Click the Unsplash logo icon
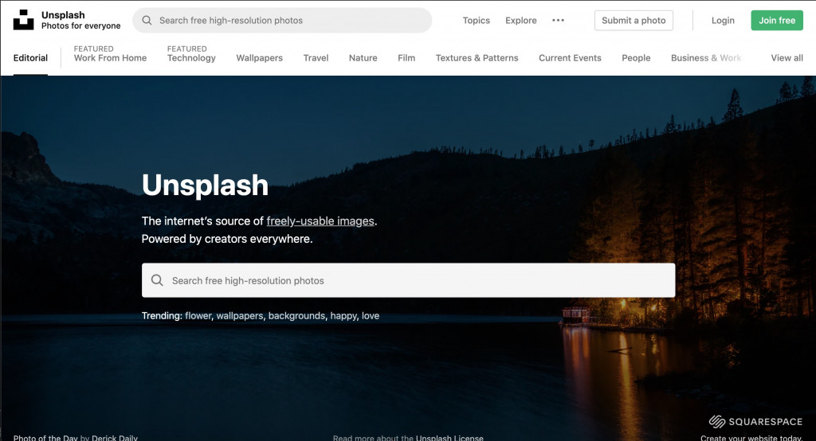The height and width of the screenshot is (441, 816). tap(23, 20)
